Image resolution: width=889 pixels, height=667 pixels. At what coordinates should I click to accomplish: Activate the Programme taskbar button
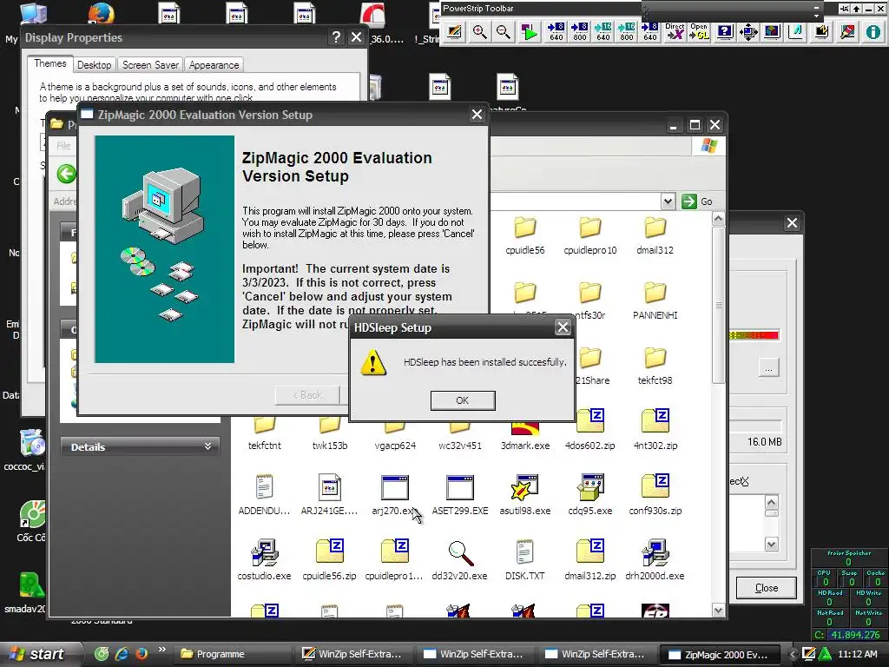pos(233,654)
